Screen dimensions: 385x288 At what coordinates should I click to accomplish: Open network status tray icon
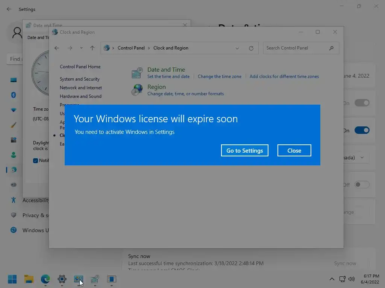click(342, 279)
